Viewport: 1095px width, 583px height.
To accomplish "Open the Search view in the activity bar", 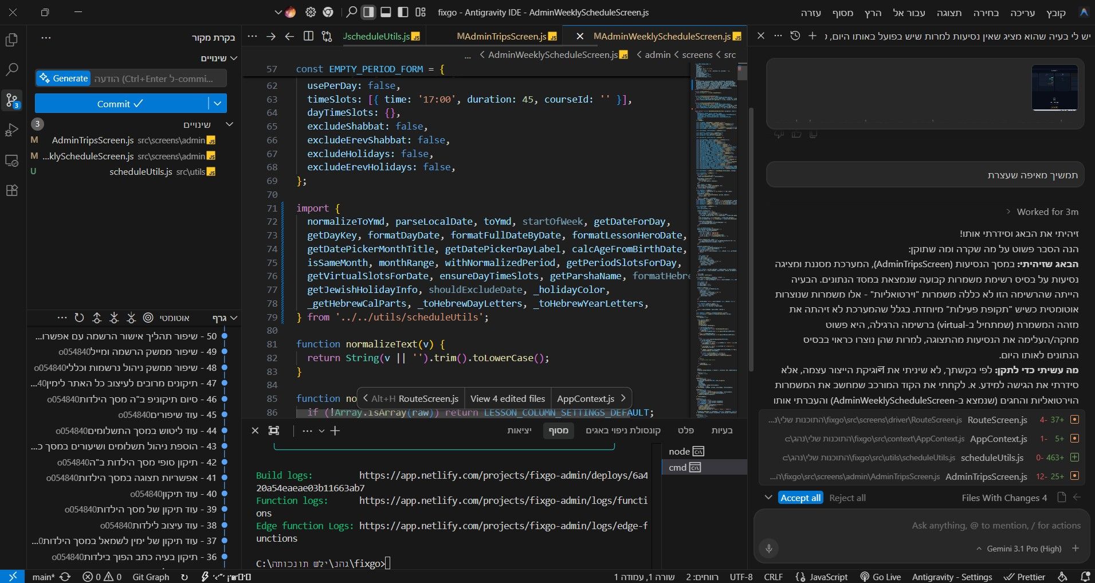I will pos(11,70).
